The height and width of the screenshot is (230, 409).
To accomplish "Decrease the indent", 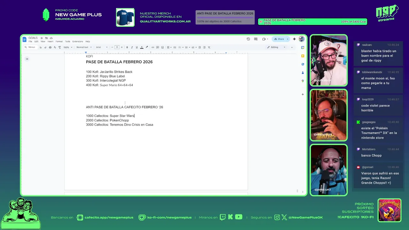I will click(200, 47).
